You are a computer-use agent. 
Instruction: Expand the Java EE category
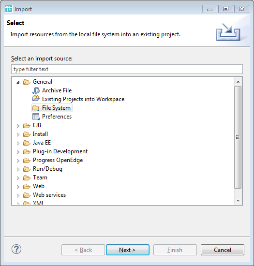(18, 143)
